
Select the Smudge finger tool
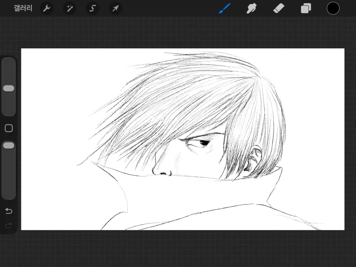[x=252, y=8]
